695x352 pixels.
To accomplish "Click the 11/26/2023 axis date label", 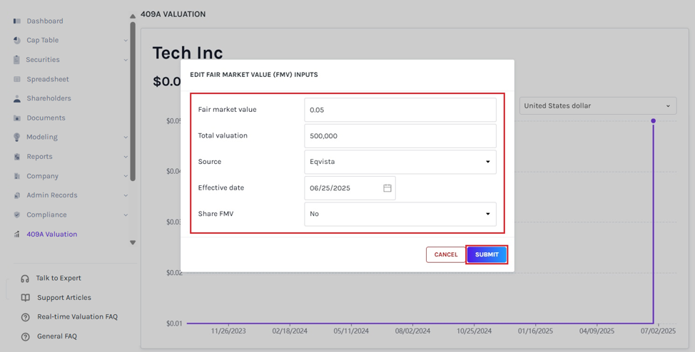I will pyautogui.click(x=228, y=331).
